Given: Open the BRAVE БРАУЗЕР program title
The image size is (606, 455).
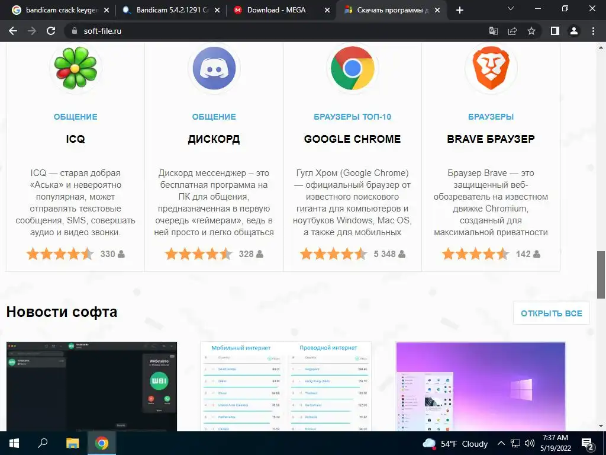Looking at the screenshot, I should (x=491, y=139).
